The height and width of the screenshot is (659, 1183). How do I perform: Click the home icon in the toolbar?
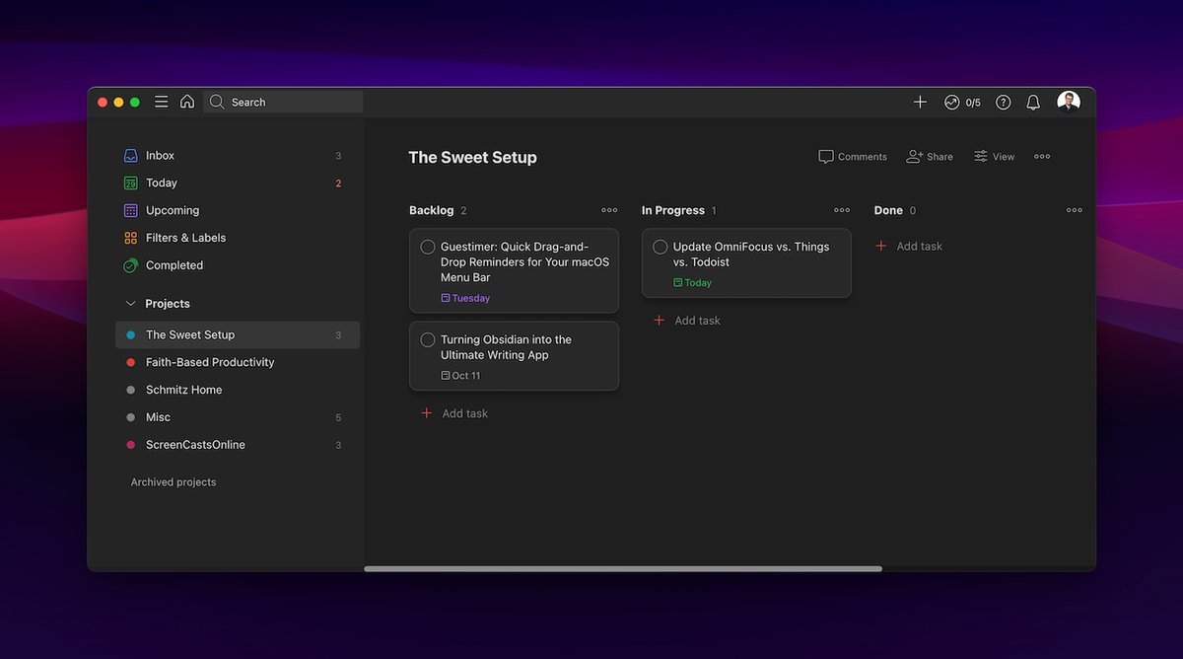click(187, 102)
